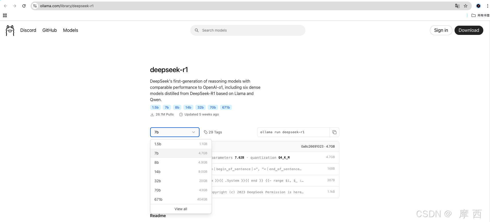This screenshot has height=222, width=490.
Task: Open the template row with .System
Action: click(275, 180)
